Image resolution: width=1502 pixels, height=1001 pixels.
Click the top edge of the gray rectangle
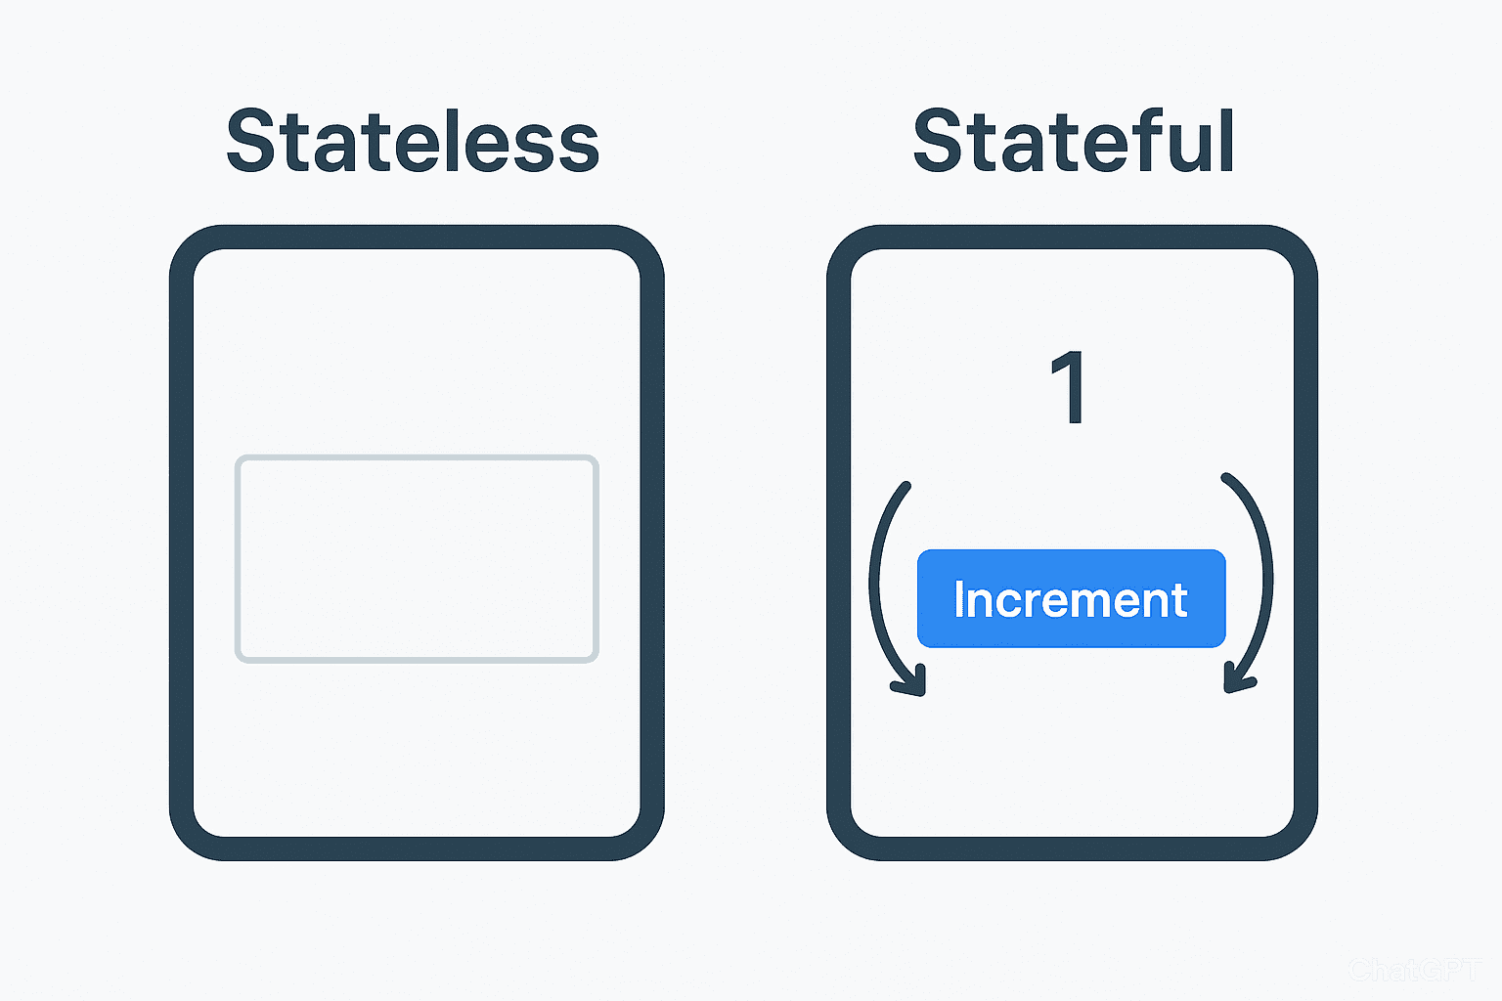(417, 457)
